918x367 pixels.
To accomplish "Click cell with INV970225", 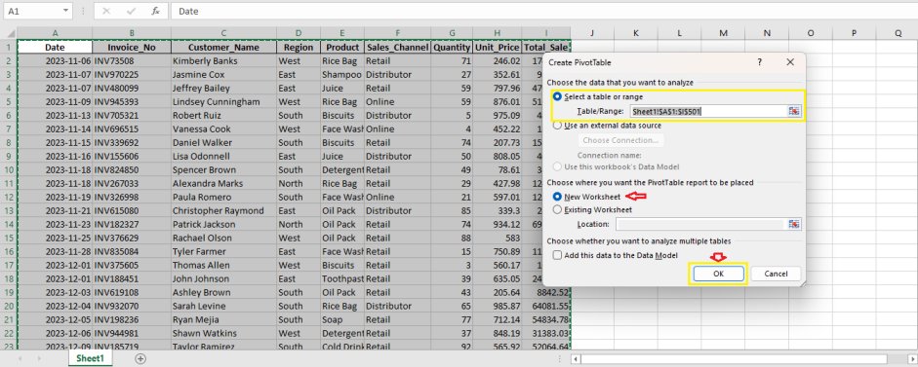I will [x=132, y=74].
